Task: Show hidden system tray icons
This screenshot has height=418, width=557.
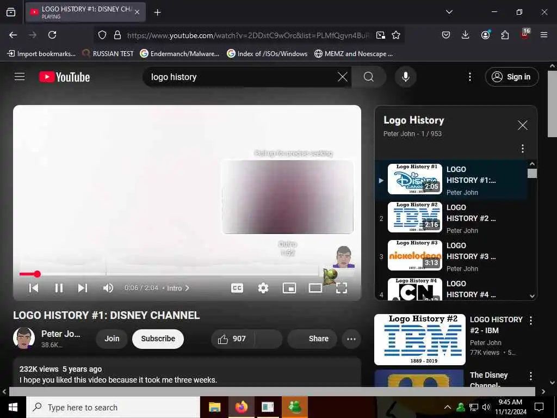Action: (448, 407)
